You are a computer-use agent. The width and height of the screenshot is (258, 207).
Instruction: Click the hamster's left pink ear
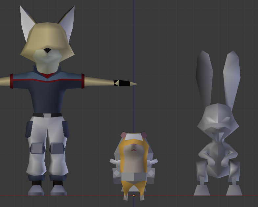pyautogui.click(x=124, y=135)
